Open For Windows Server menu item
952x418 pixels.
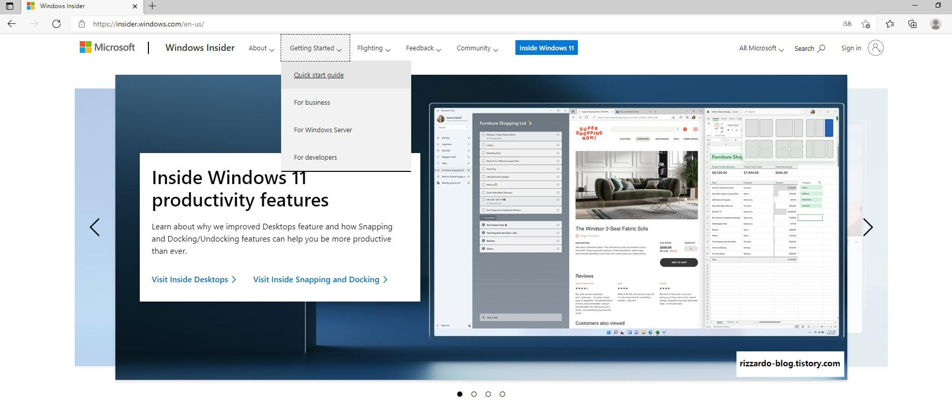pyautogui.click(x=346, y=130)
